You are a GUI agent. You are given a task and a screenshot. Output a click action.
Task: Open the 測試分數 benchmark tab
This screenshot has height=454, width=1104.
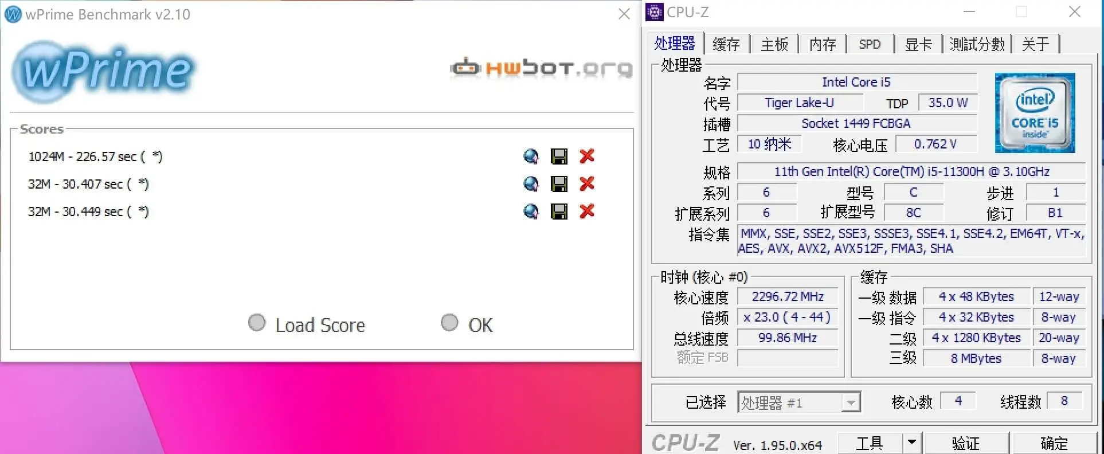tap(977, 44)
